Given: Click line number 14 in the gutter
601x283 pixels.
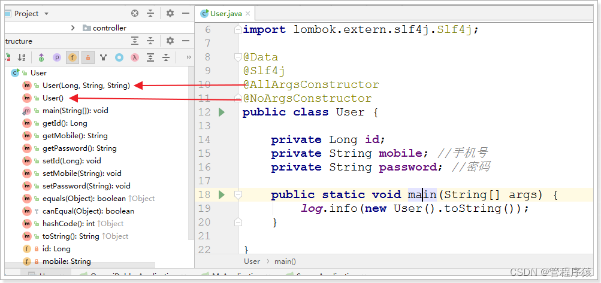Looking at the screenshot, I should (x=204, y=140).
